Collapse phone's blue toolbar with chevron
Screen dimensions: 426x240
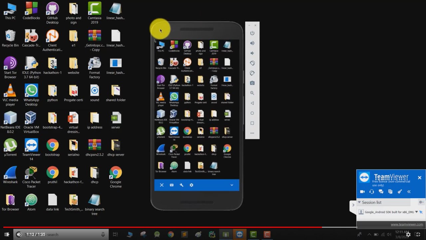(x=232, y=185)
